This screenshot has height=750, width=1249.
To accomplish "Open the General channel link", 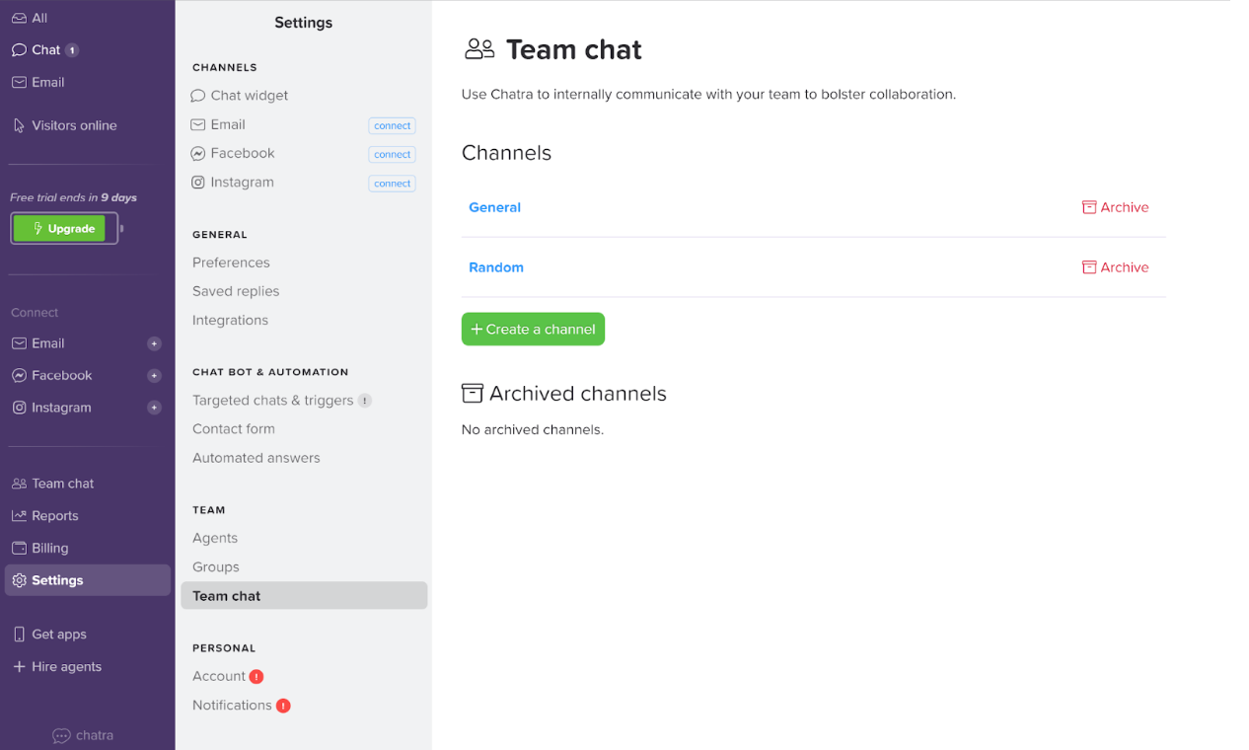I will 494,207.
